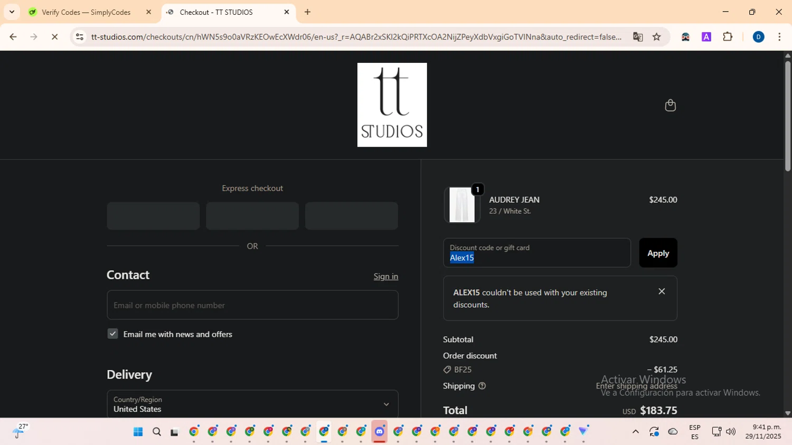Image resolution: width=792 pixels, height=445 pixels.
Task: View site information icon in address bar
Action: click(80, 37)
